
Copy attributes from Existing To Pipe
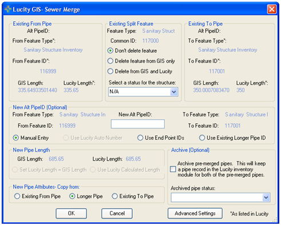[x=133, y=196]
